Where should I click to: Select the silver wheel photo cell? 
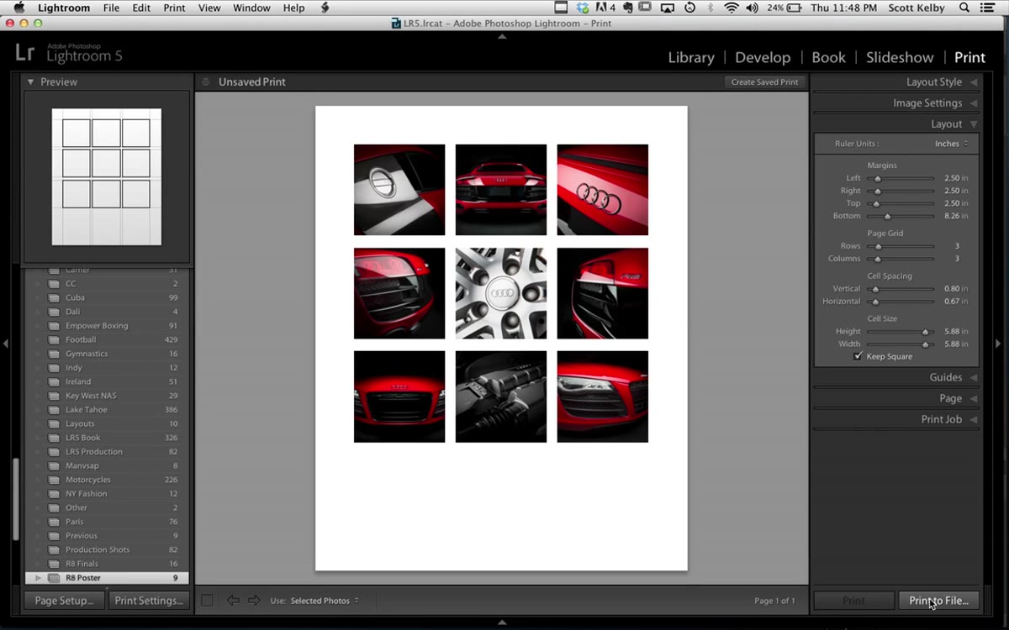point(501,293)
